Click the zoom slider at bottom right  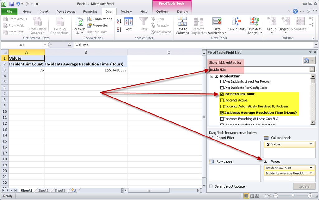(293, 196)
